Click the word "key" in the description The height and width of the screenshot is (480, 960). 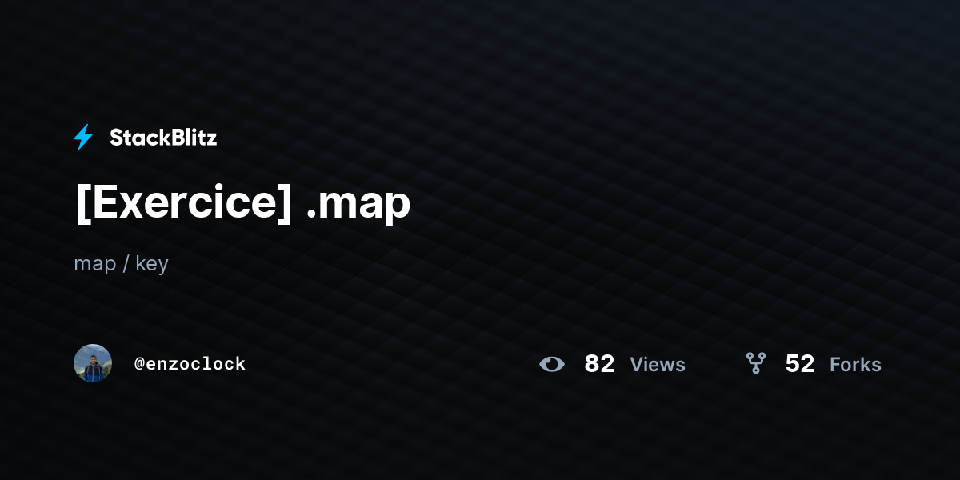(x=152, y=264)
